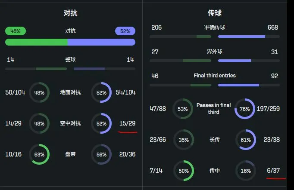Click the underlined 6/37 crosses value

[273, 171]
